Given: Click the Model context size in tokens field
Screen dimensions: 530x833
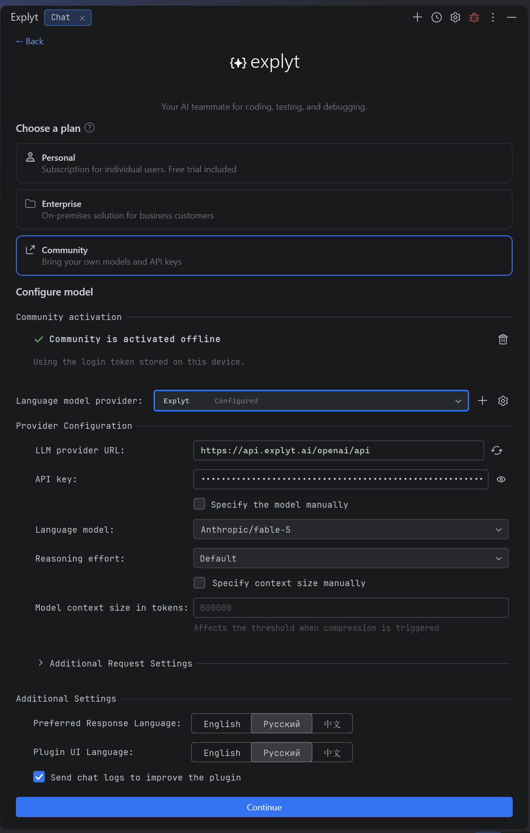Looking at the screenshot, I should click(x=351, y=608).
